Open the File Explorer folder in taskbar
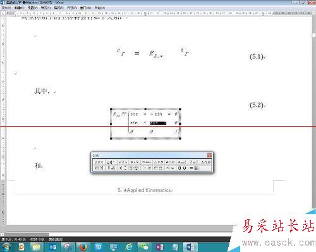Screen dimensions: 316x252 coord(37,247)
